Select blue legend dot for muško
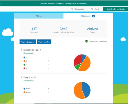 point(24,89)
